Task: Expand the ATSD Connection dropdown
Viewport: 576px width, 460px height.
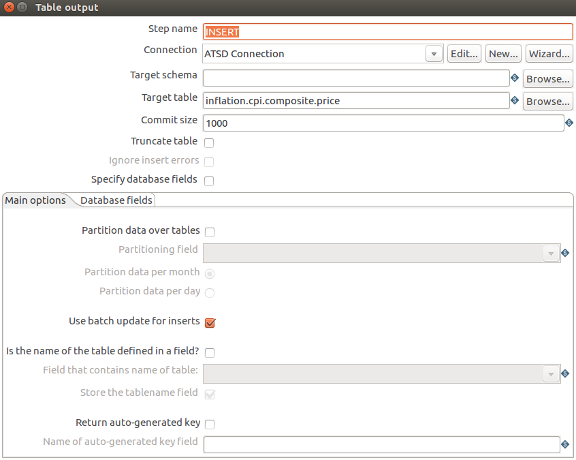Action: (x=434, y=54)
